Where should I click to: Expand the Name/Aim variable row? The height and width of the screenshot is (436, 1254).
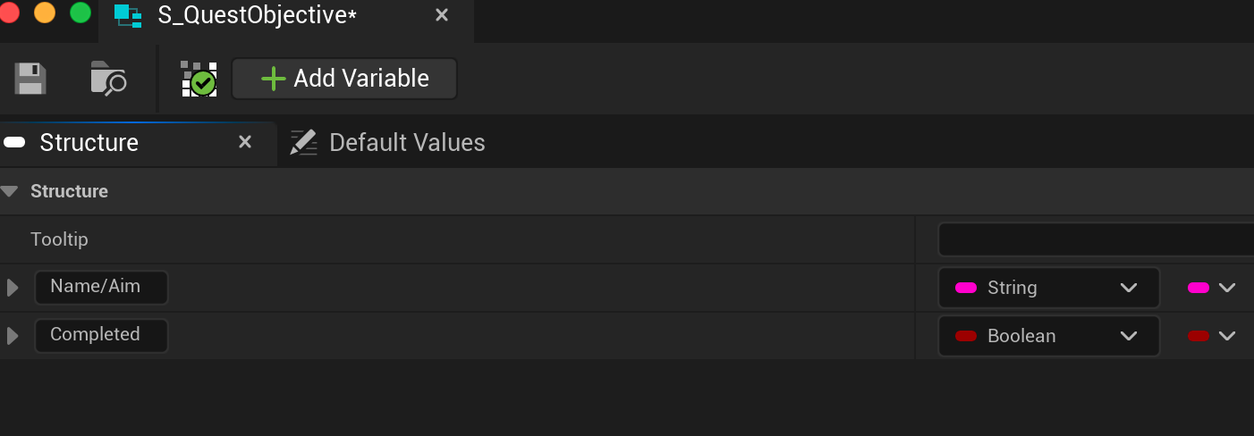[x=13, y=288]
